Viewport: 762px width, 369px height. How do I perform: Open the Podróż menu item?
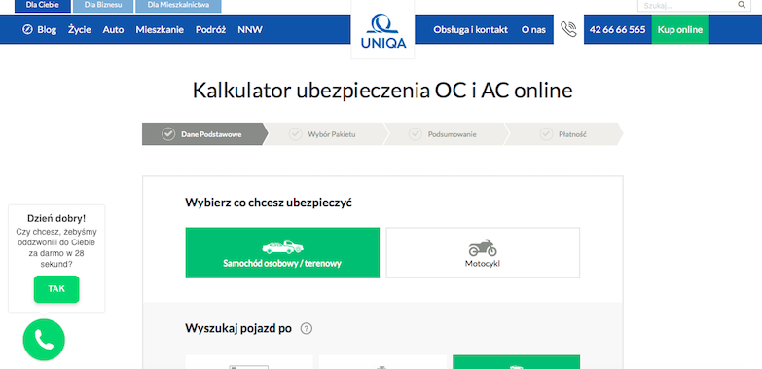pos(211,29)
